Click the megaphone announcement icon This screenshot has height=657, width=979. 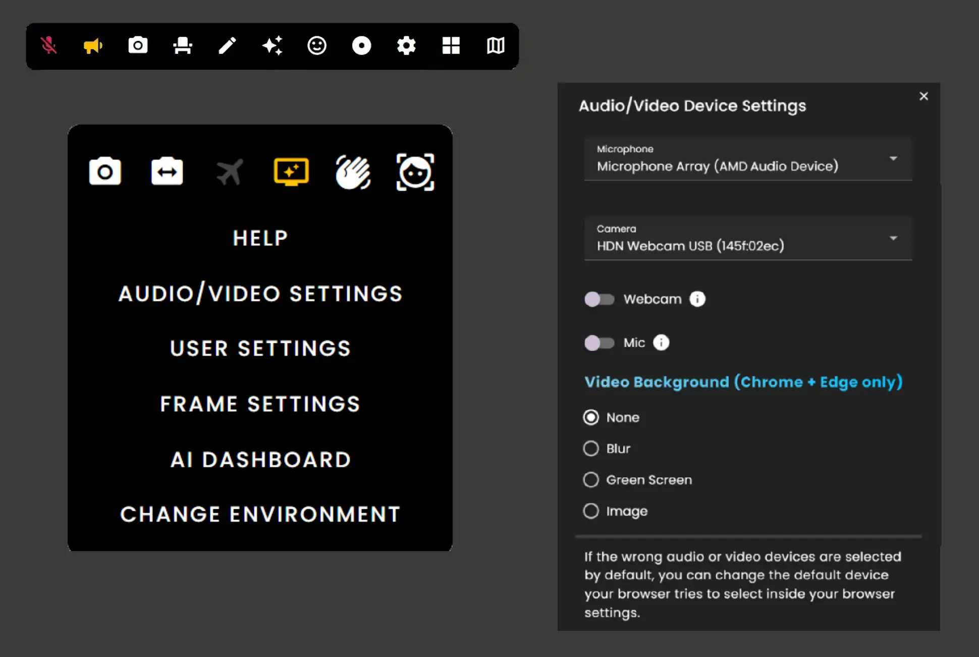[93, 46]
